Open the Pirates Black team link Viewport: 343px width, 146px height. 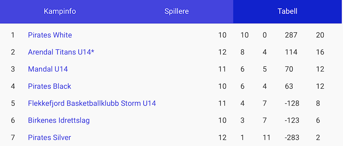50,86
